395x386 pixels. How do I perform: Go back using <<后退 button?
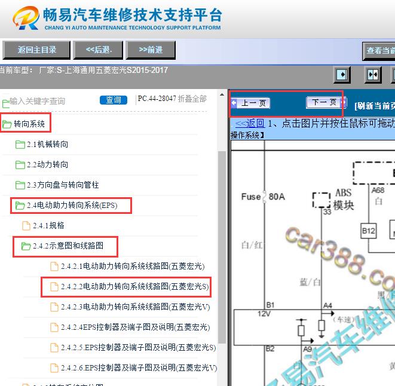98,50
